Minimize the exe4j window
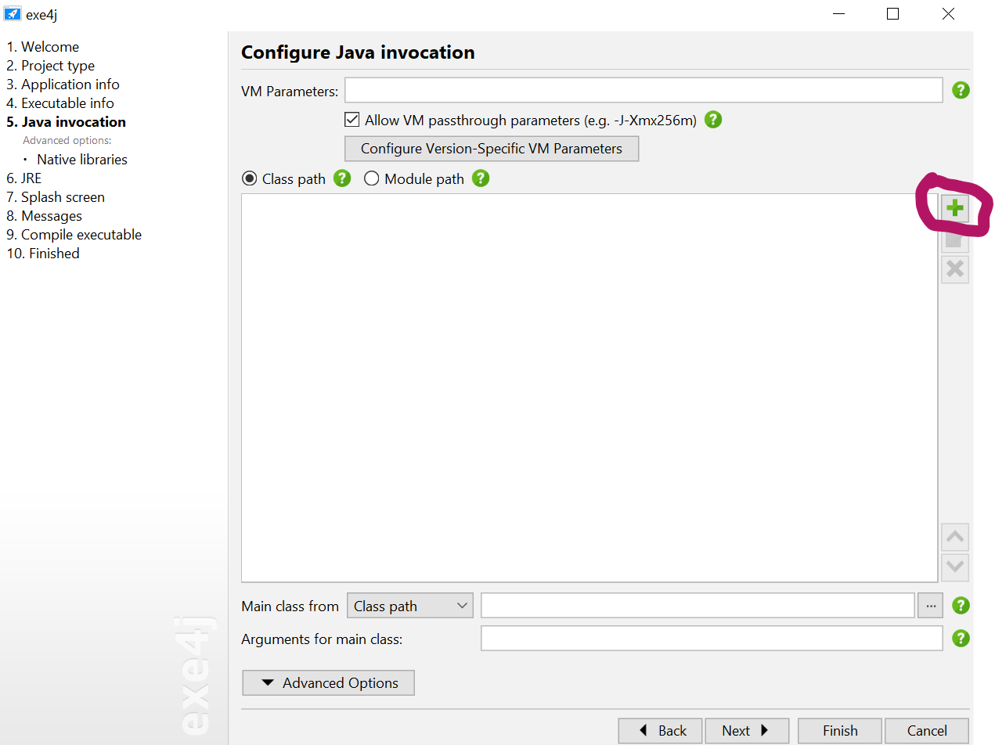Image resolution: width=995 pixels, height=745 pixels. tap(838, 13)
